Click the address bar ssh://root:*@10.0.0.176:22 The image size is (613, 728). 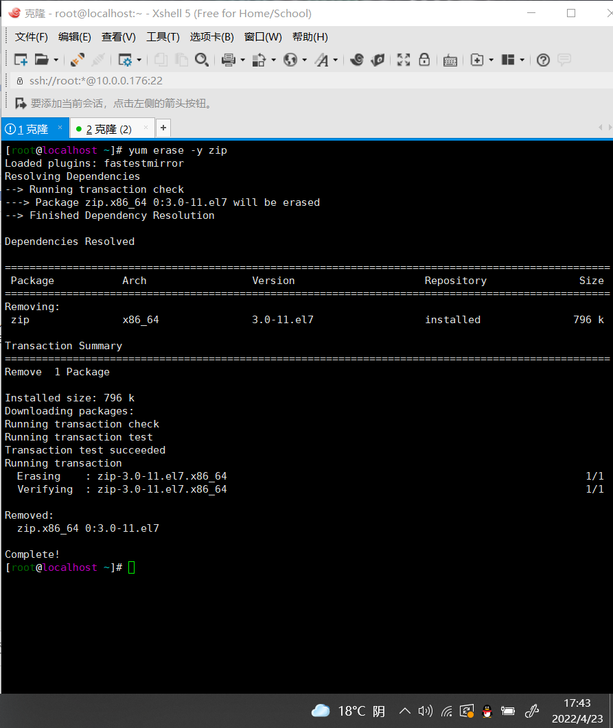[311, 81]
